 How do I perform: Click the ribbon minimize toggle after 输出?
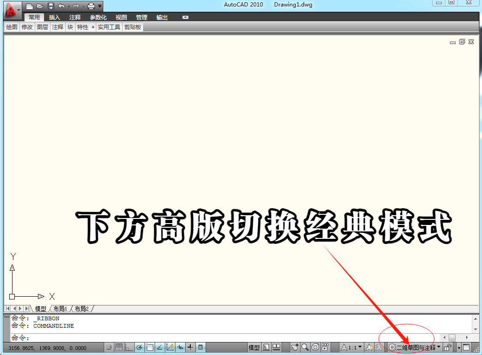[185, 18]
